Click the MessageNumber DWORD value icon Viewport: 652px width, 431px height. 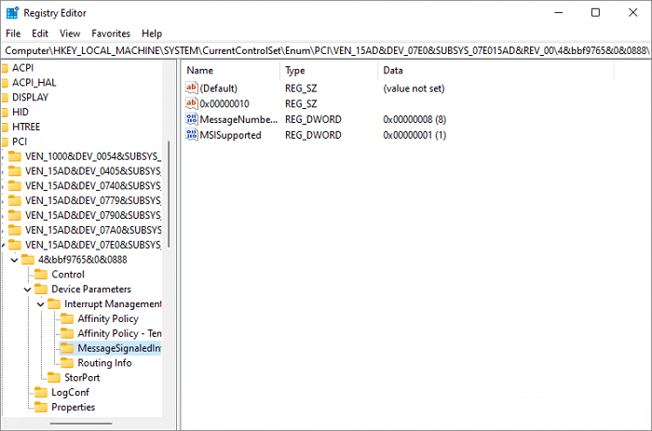[x=193, y=119]
